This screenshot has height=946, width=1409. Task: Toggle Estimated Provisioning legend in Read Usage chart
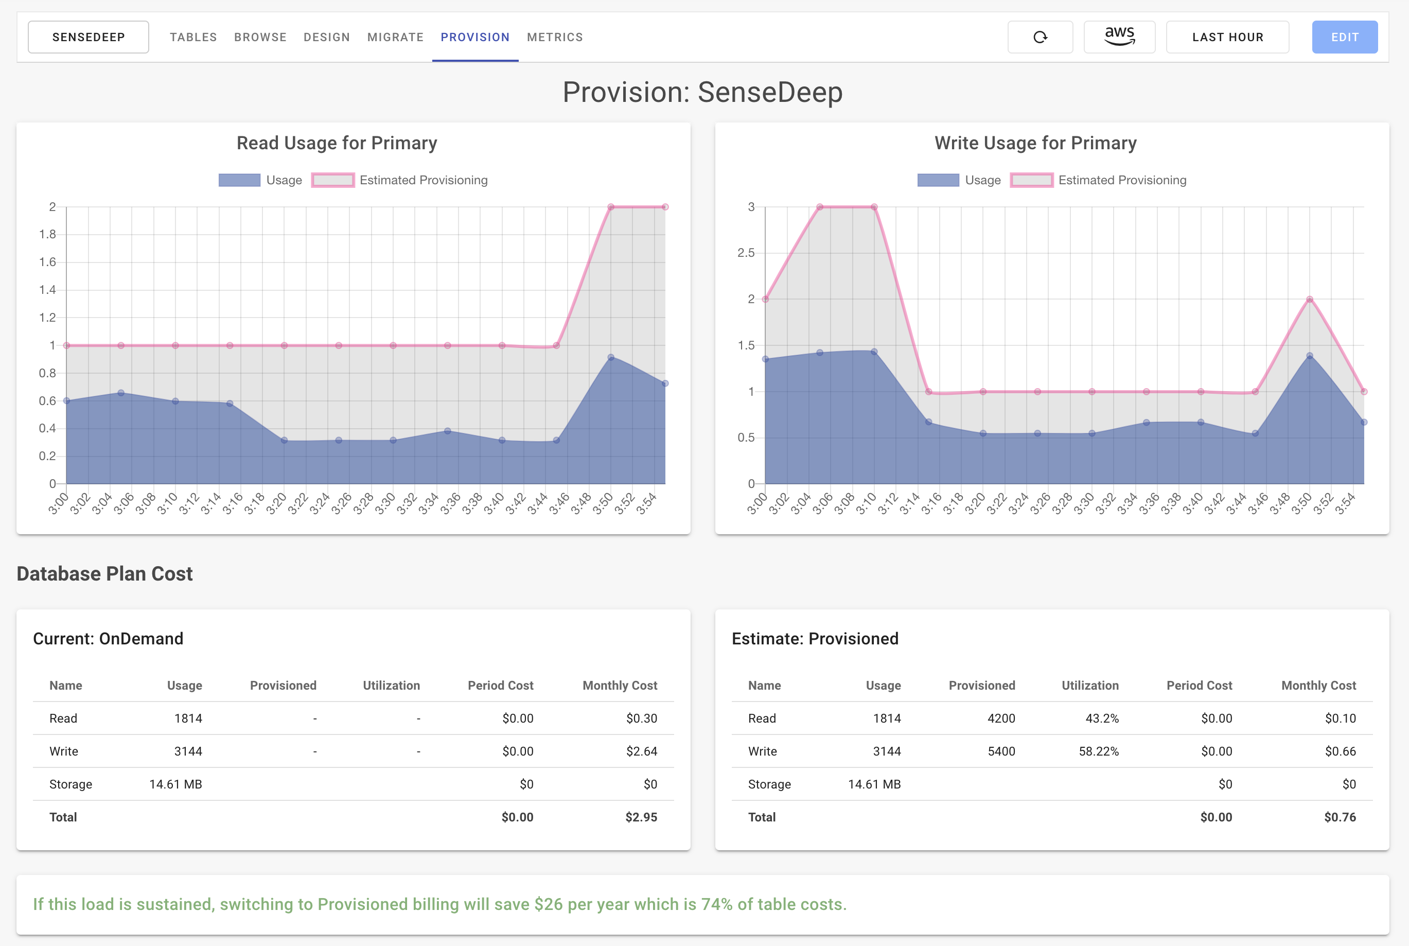pyautogui.click(x=400, y=180)
